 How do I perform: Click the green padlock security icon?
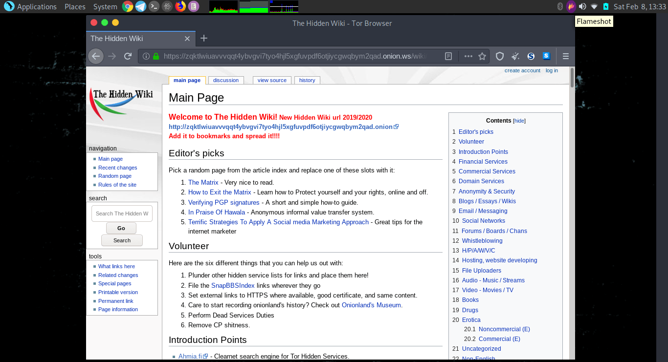156,56
